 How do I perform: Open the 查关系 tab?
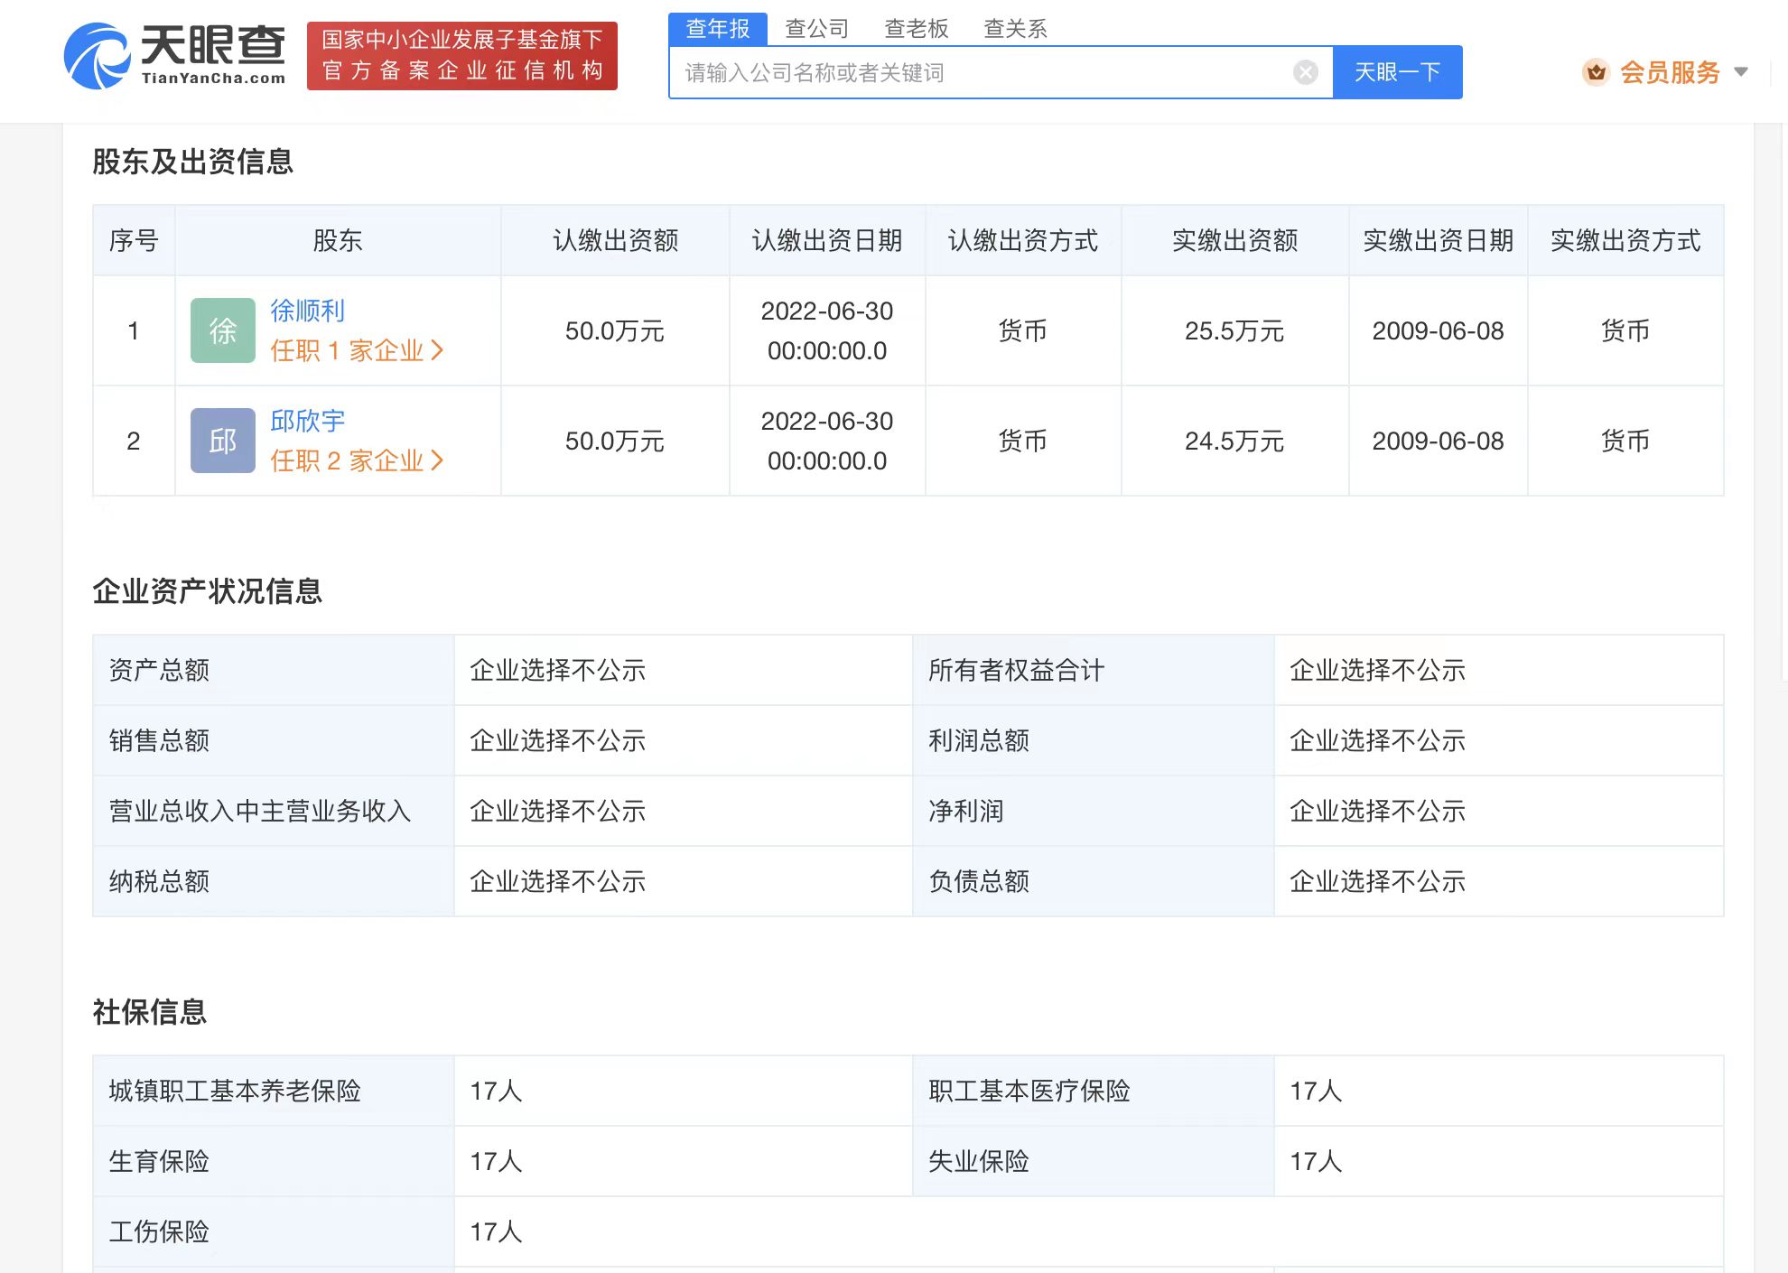click(x=1015, y=29)
